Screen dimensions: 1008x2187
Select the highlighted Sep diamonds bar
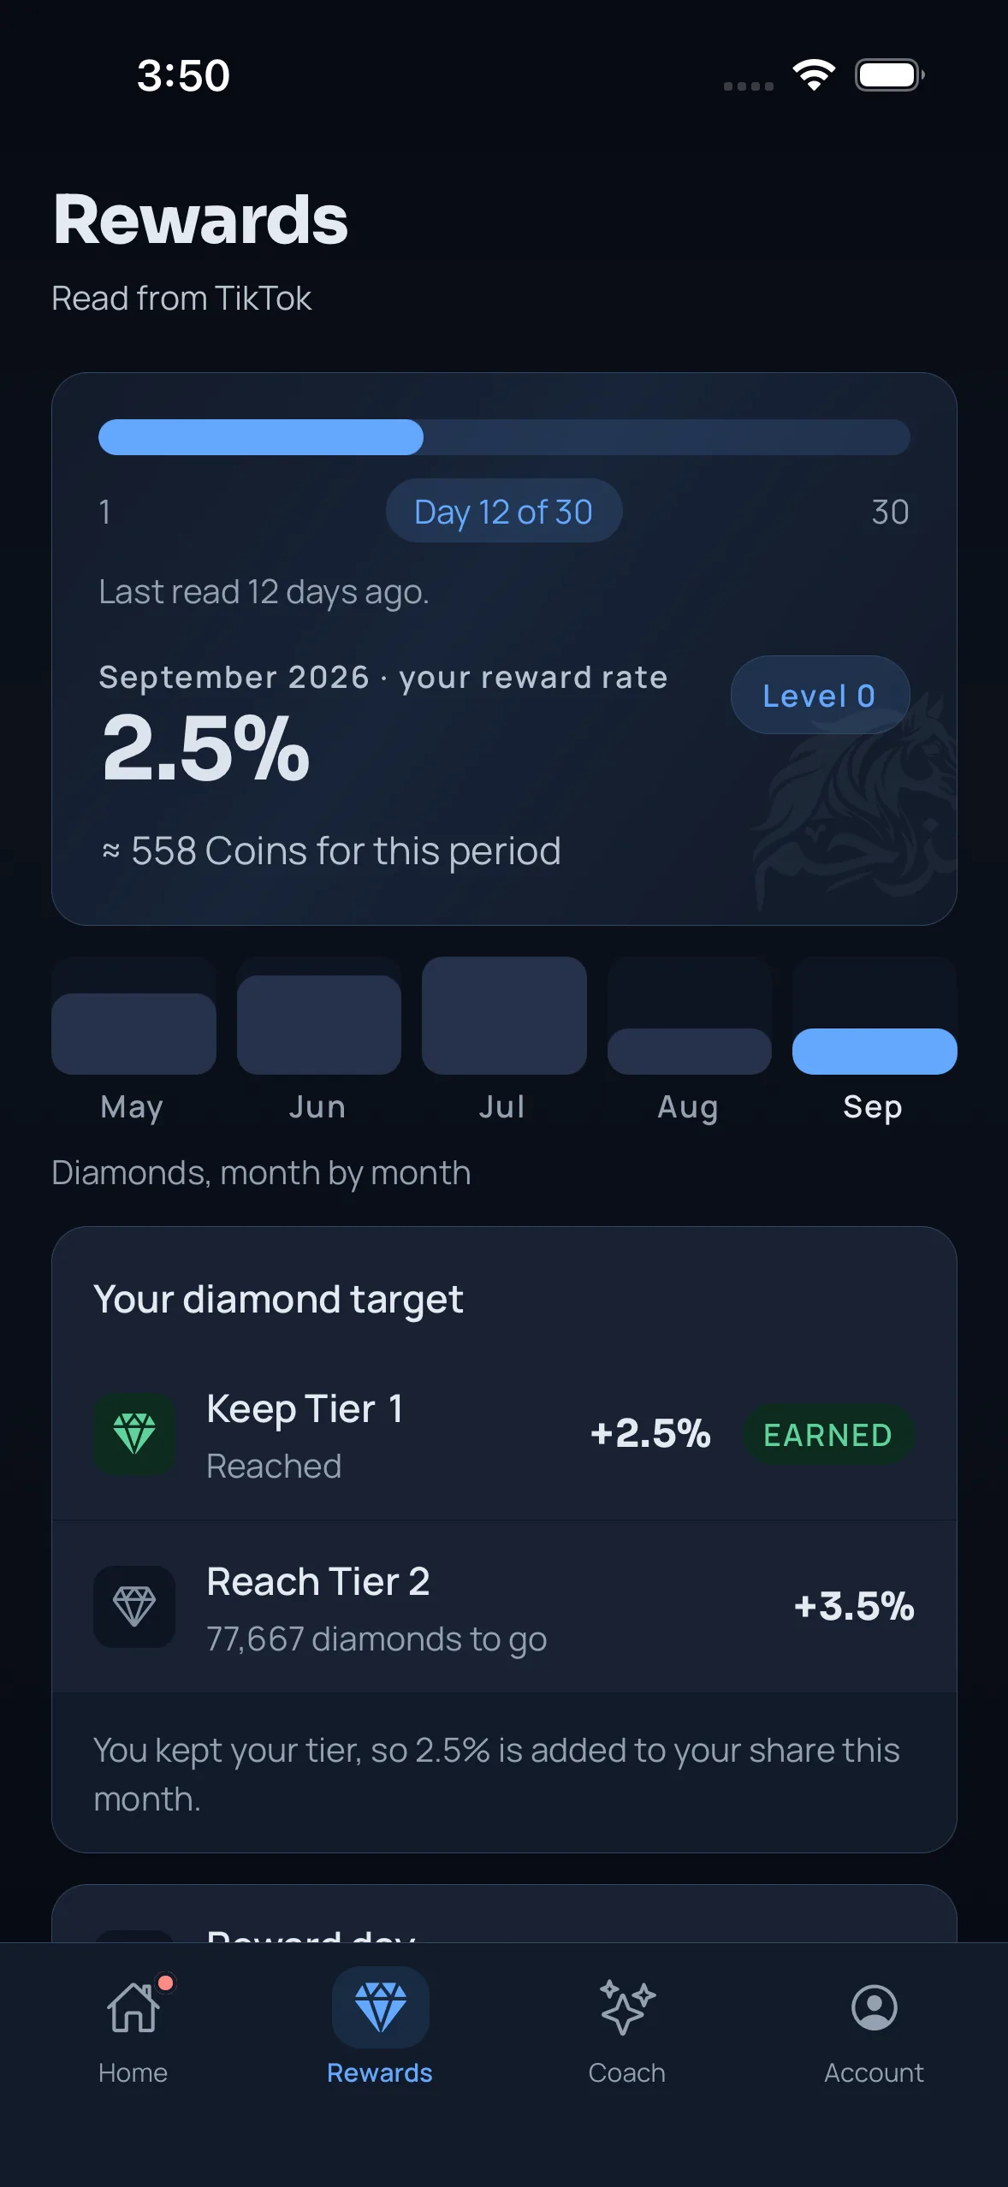875,1052
